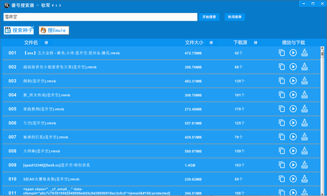Image resolution: width=327 pixels, height=196 pixels.
Task: Play the file in row 004
Action: pos(293,95)
